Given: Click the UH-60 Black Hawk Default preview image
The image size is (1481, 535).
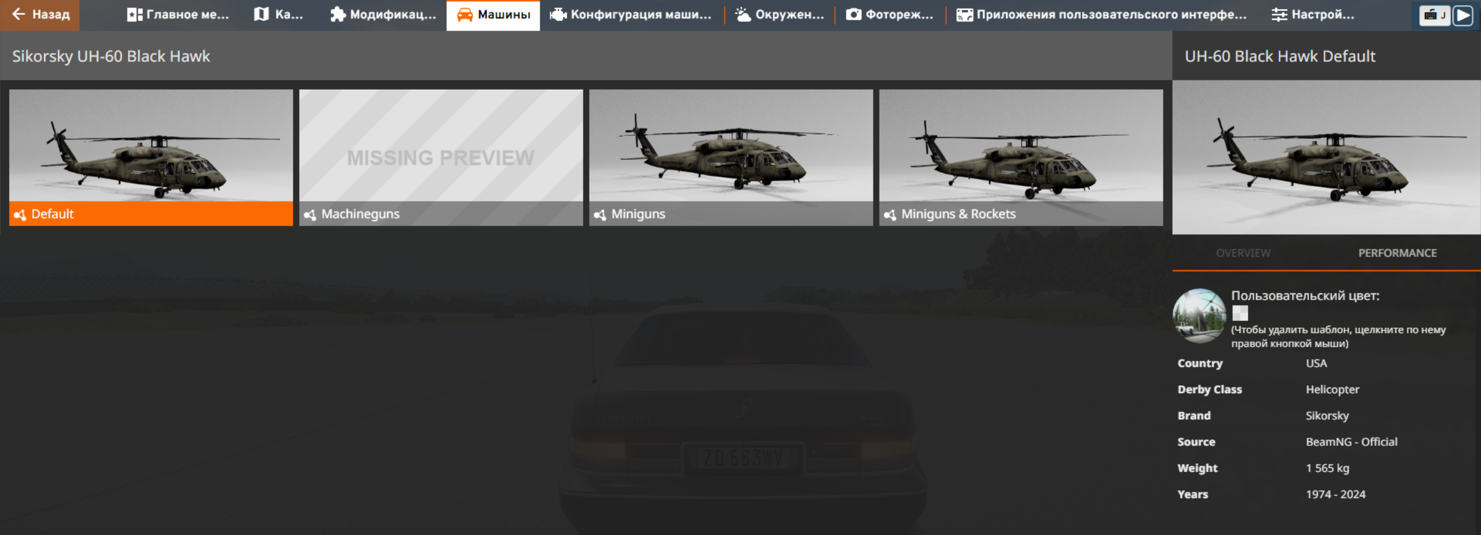Looking at the screenshot, I should [x=1327, y=157].
